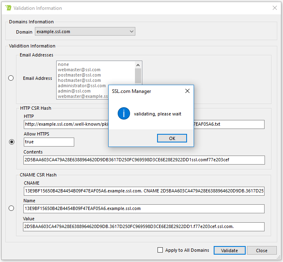This screenshot has height=262, width=283.
Task: Click the Allow HTTPS field showing true
Action: (49, 142)
